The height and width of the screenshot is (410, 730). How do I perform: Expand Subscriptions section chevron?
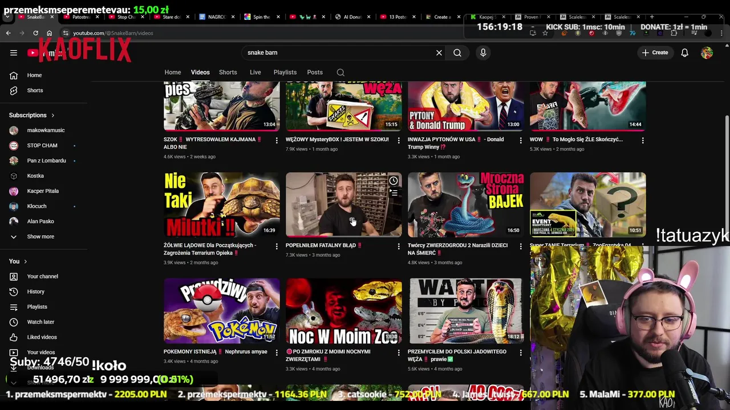point(52,116)
